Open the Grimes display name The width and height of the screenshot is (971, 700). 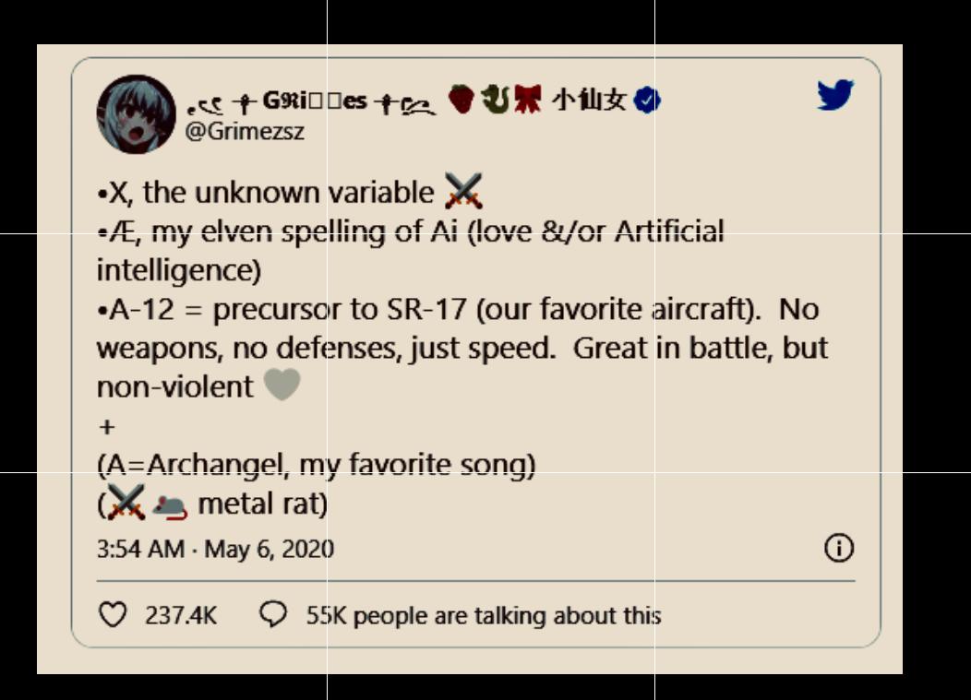click(x=407, y=100)
